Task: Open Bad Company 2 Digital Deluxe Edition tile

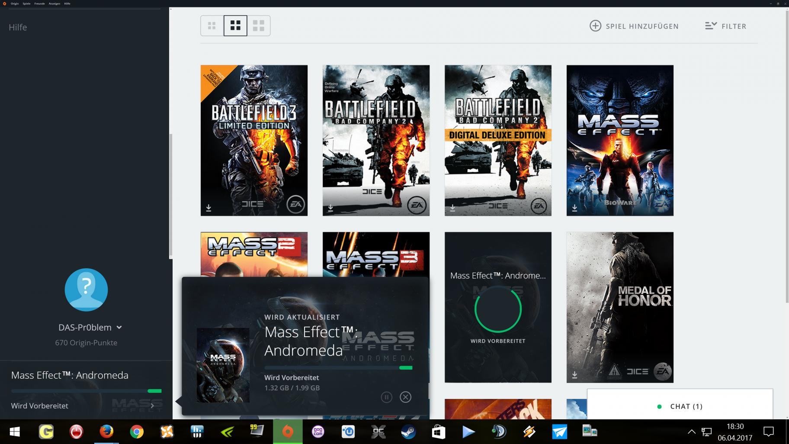Action: coord(498,140)
